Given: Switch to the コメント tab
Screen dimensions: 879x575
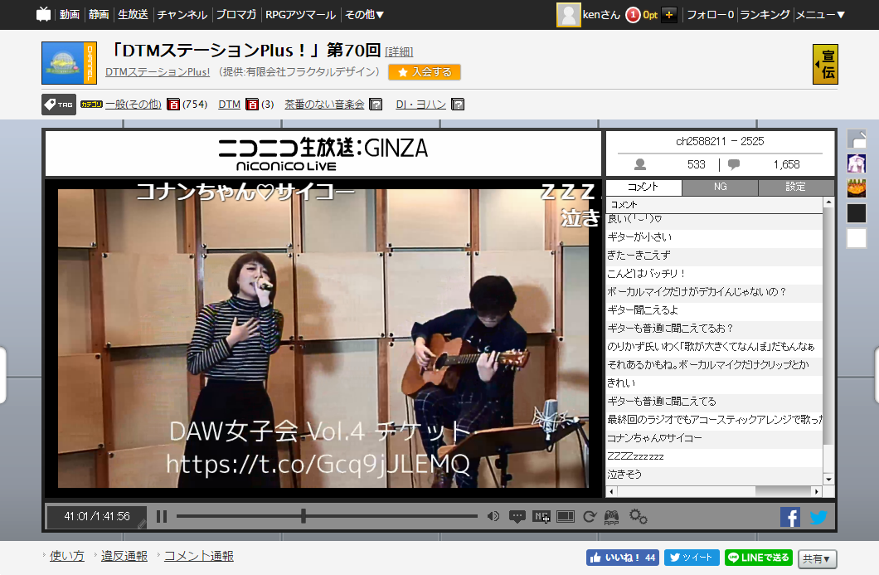Looking at the screenshot, I should tap(643, 188).
